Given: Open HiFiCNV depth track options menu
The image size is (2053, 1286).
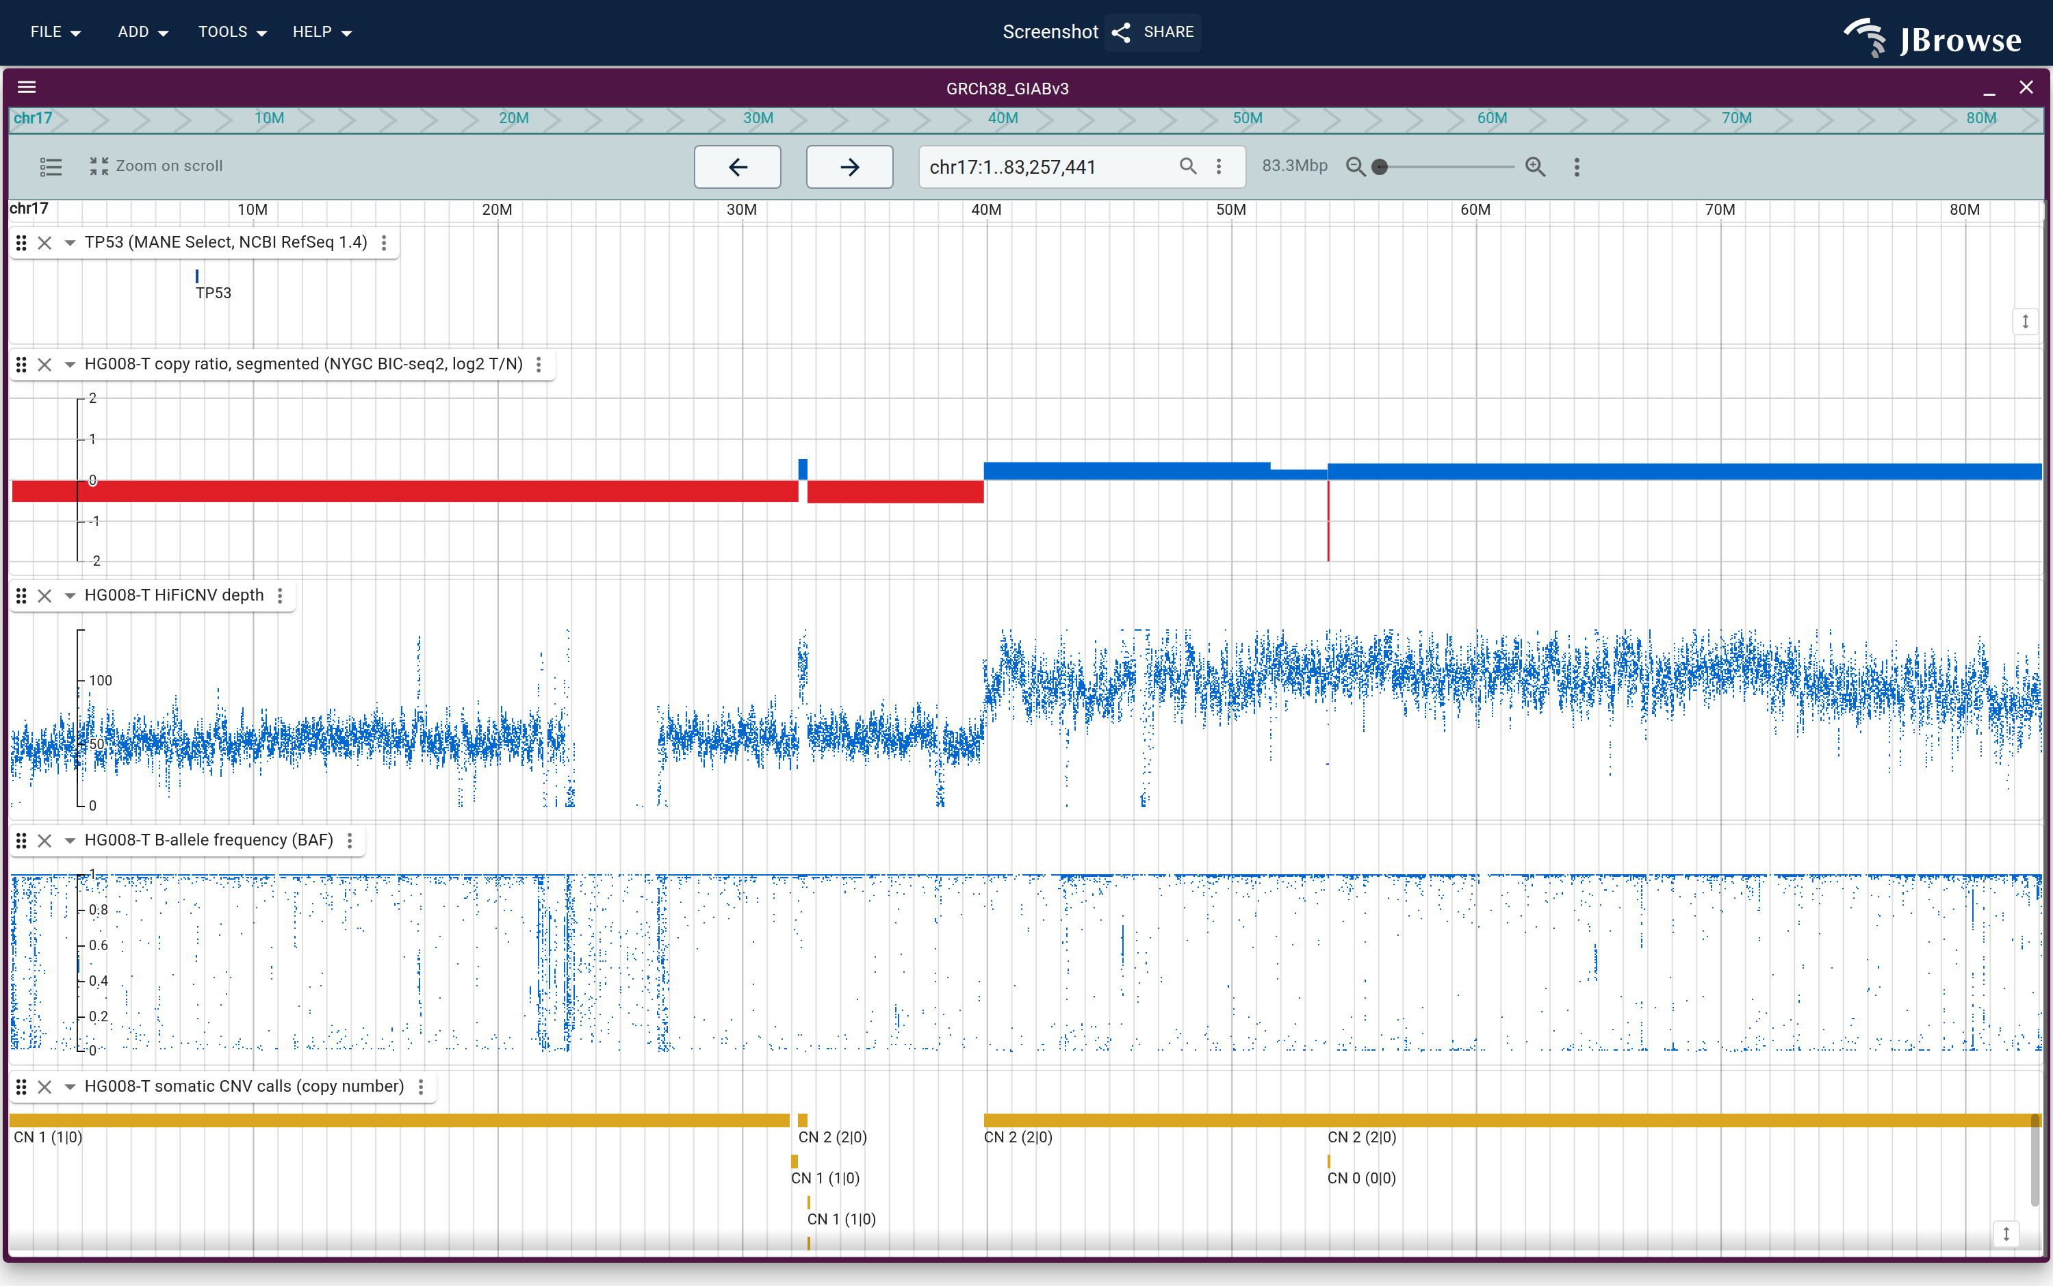Looking at the screenshot, I should click(280, 596).
